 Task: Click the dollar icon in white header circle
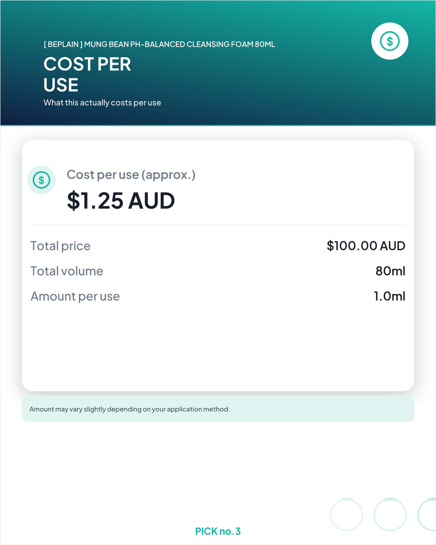389,41
